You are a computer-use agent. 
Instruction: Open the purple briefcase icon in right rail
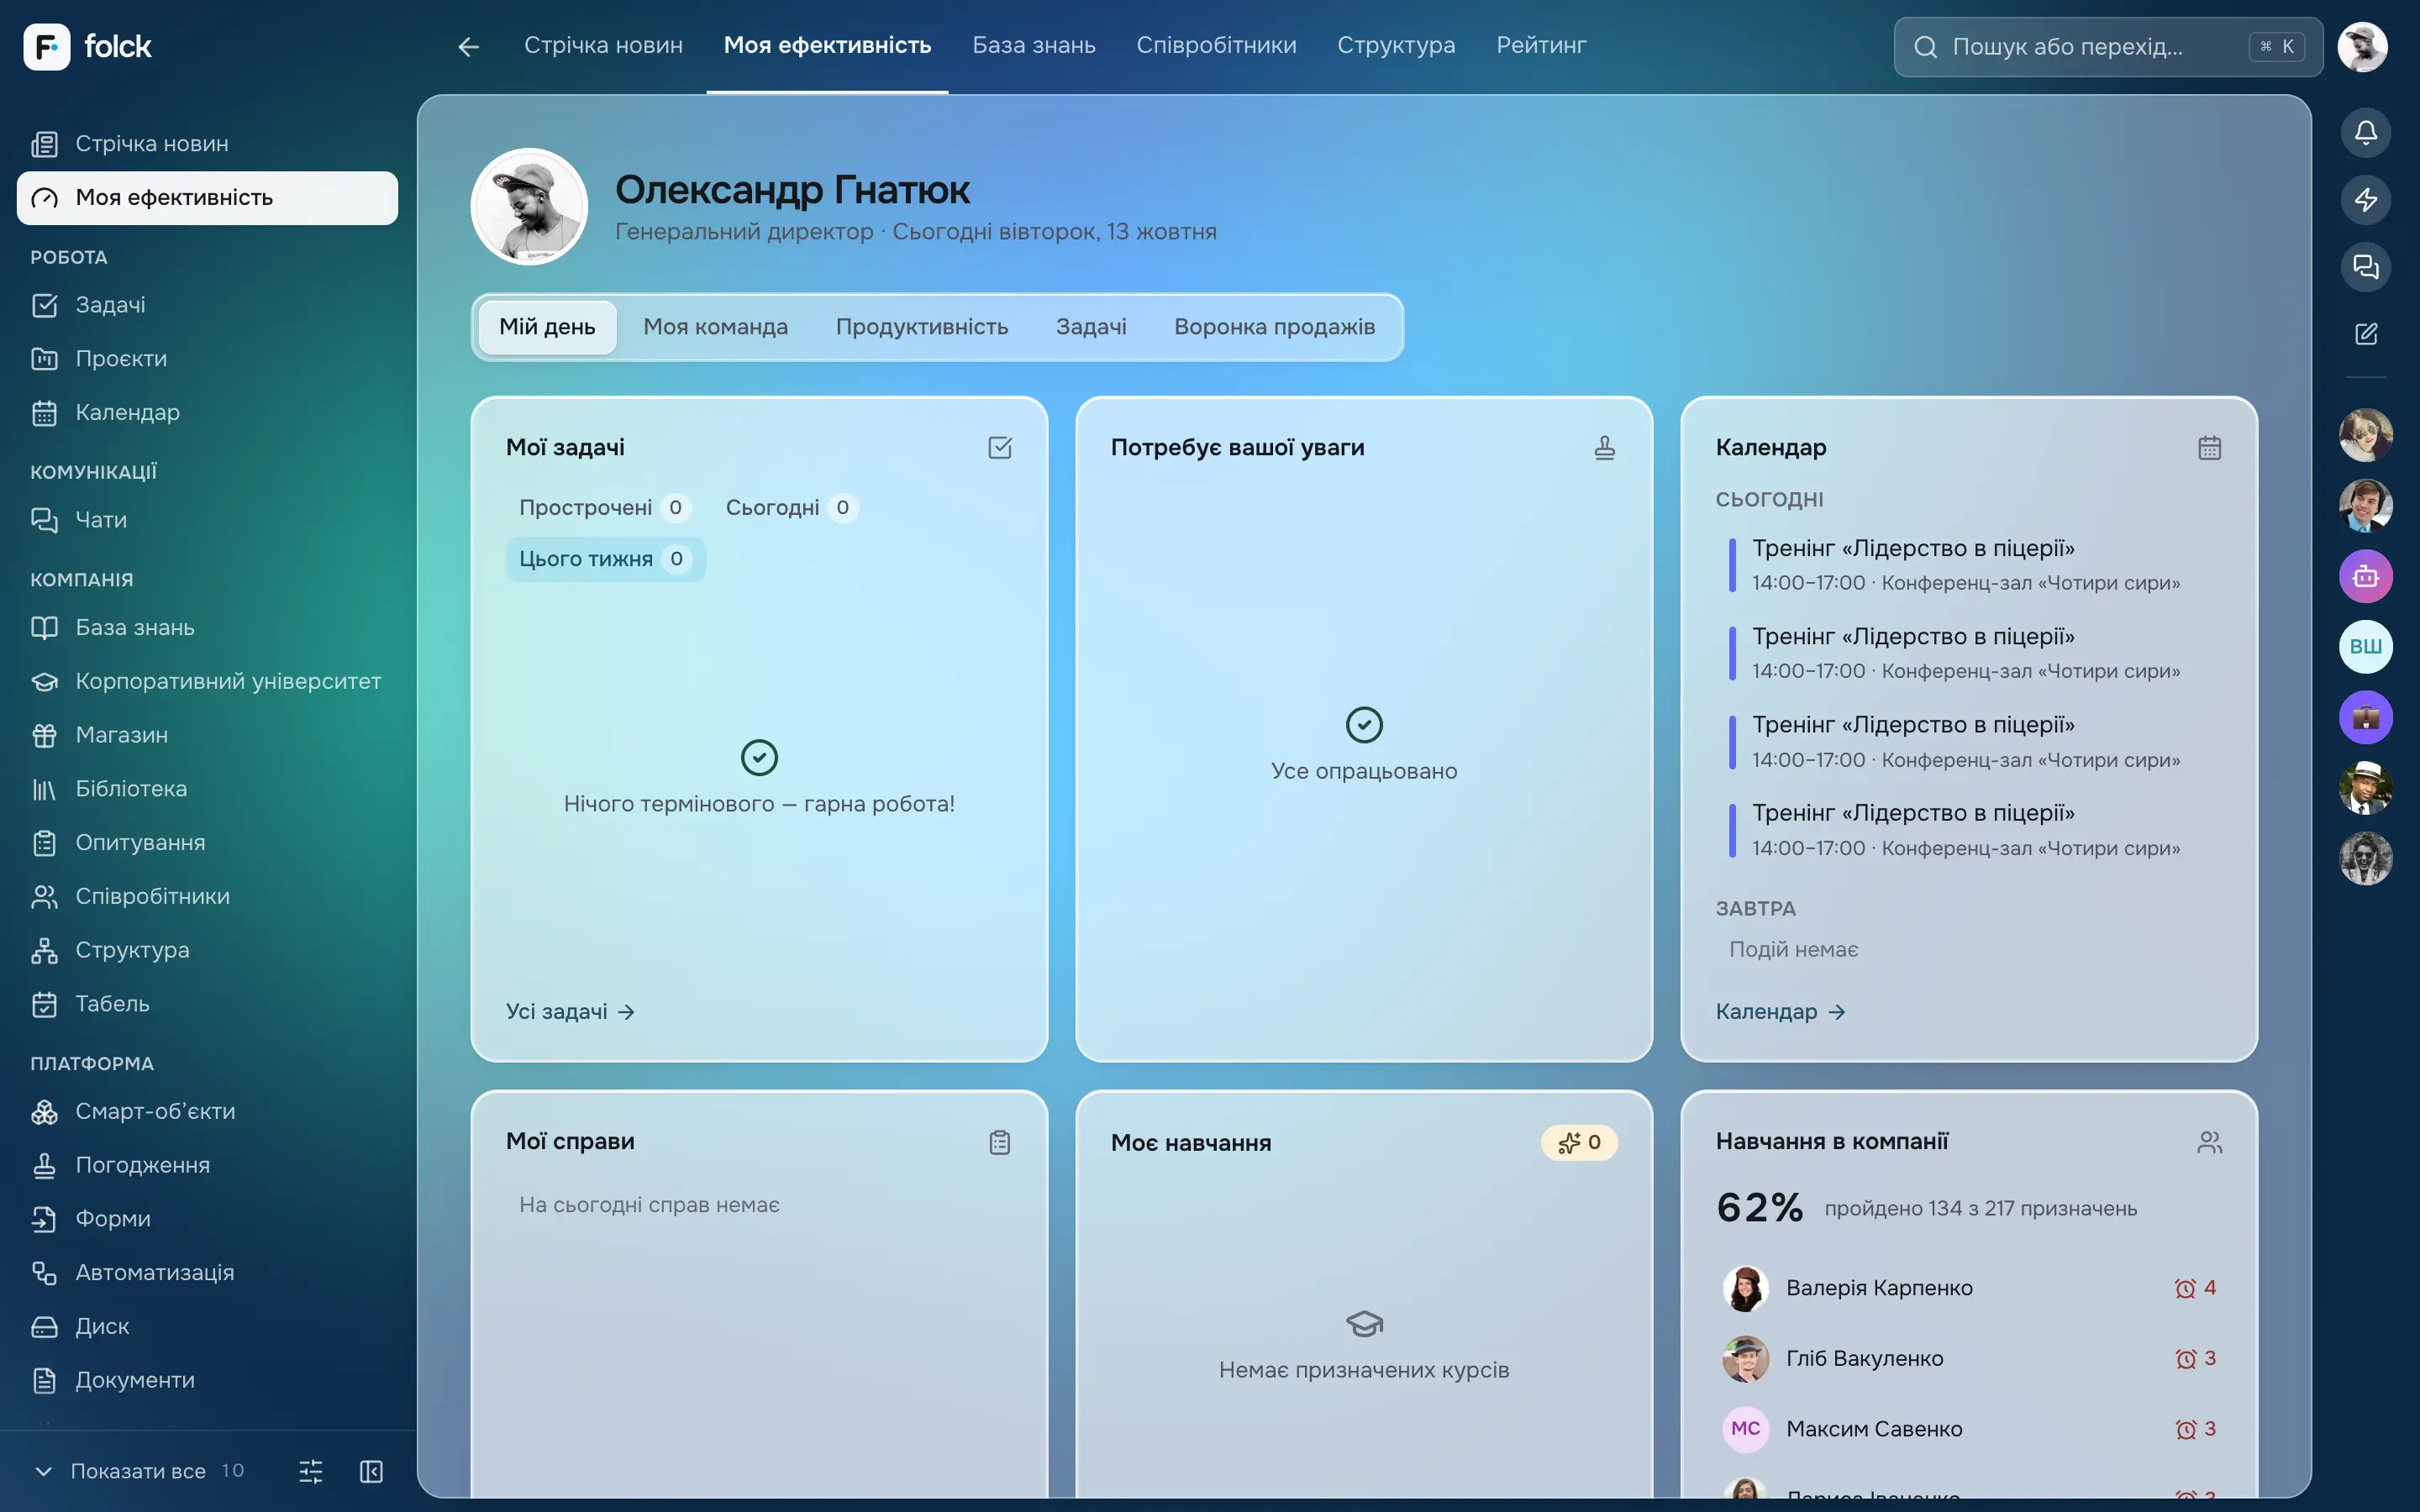pos(2365,717)
